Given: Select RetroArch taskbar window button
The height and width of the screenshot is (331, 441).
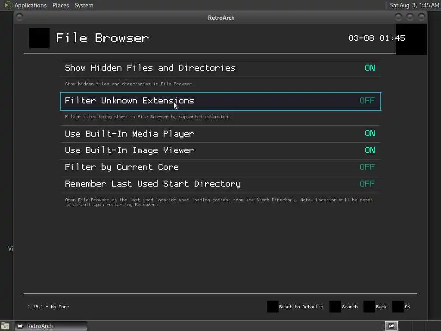Looking at the screenshot, I should pos(51,326).
